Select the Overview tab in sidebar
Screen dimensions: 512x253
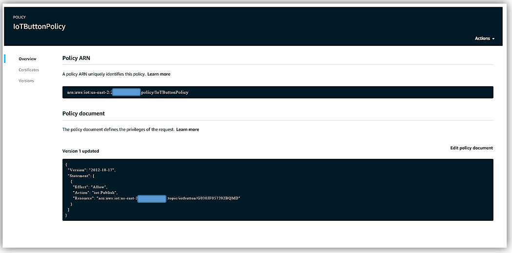point(27,59)
